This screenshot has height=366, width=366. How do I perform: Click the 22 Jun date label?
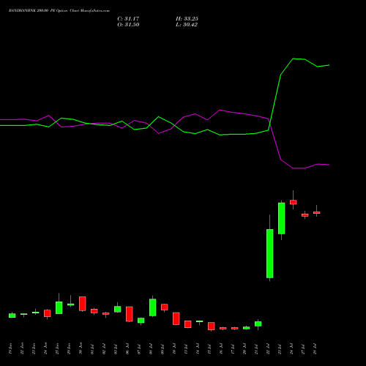pos(22,348)
